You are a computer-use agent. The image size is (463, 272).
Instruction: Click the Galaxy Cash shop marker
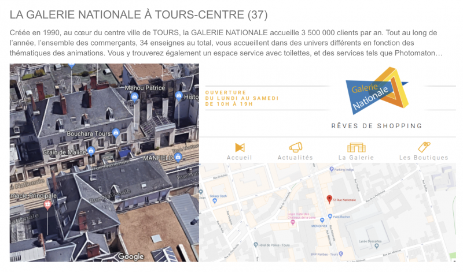tap(215, 201)
